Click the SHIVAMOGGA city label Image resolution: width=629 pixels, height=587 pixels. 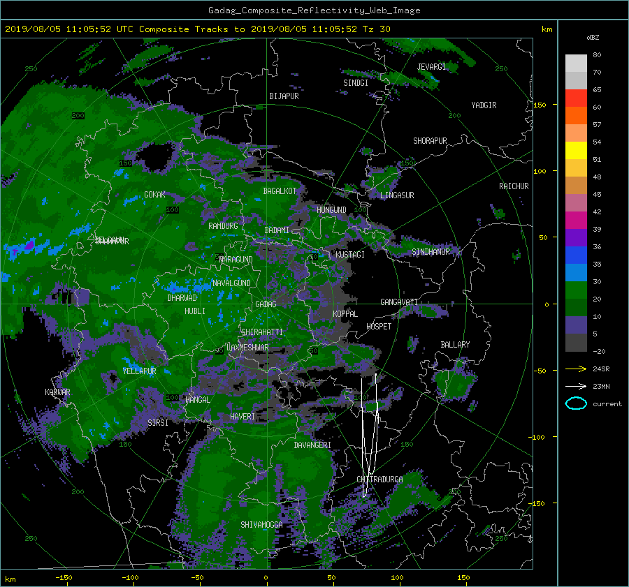coord(261,524)
